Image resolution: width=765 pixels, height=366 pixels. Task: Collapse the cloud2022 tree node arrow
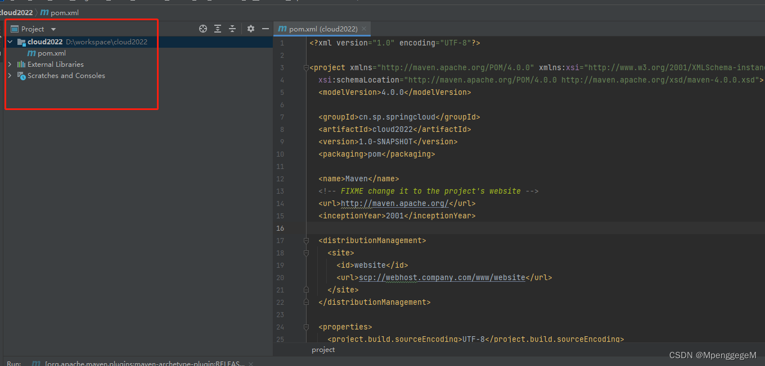10,42
